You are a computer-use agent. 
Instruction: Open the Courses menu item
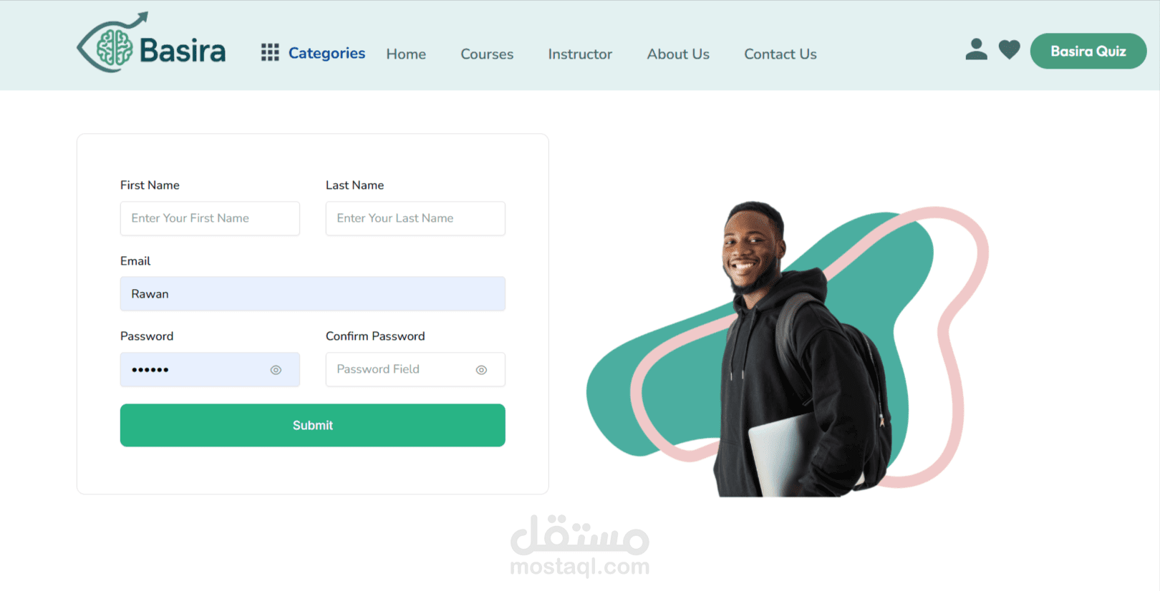coord(487,54)
